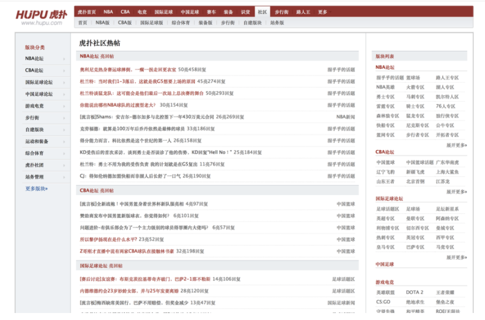Image resolution: width=485 pixels, height=320 pixels.
Task: Open 皇马专区 in the football board list
Action: pyautogui.click(x=385, y=247)
